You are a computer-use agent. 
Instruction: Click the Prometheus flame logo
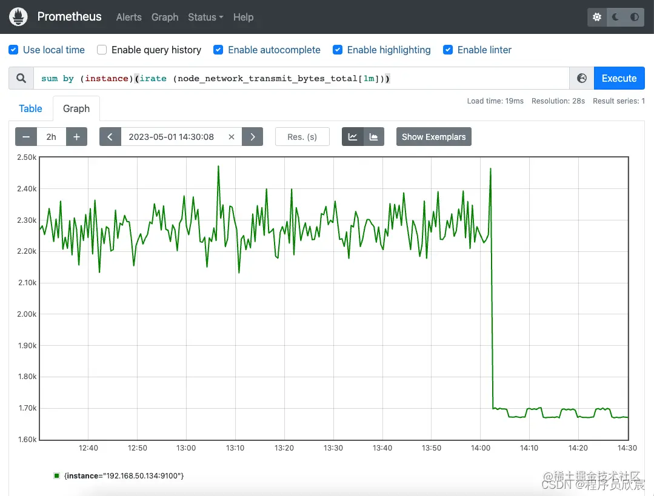click(18, 17)
